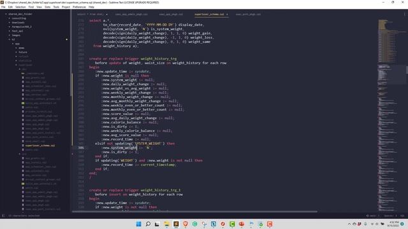The image size is (408, 229).
Task: Open the Tools menu
Action: (56, 7)
